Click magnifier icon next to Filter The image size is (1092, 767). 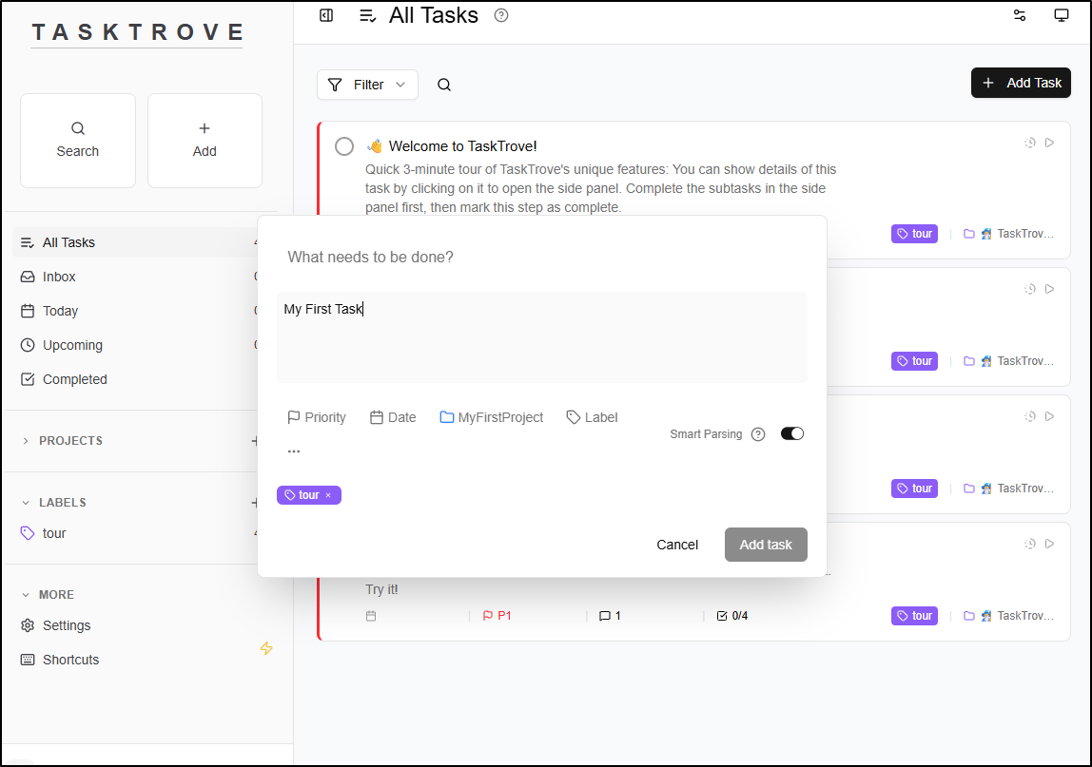pyautogui.click(x=443, y=85)
